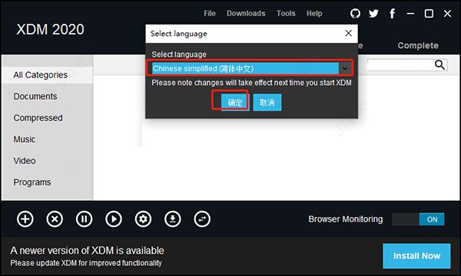Open the Downloads menu
Screen dimensions: 461x276
246,14
